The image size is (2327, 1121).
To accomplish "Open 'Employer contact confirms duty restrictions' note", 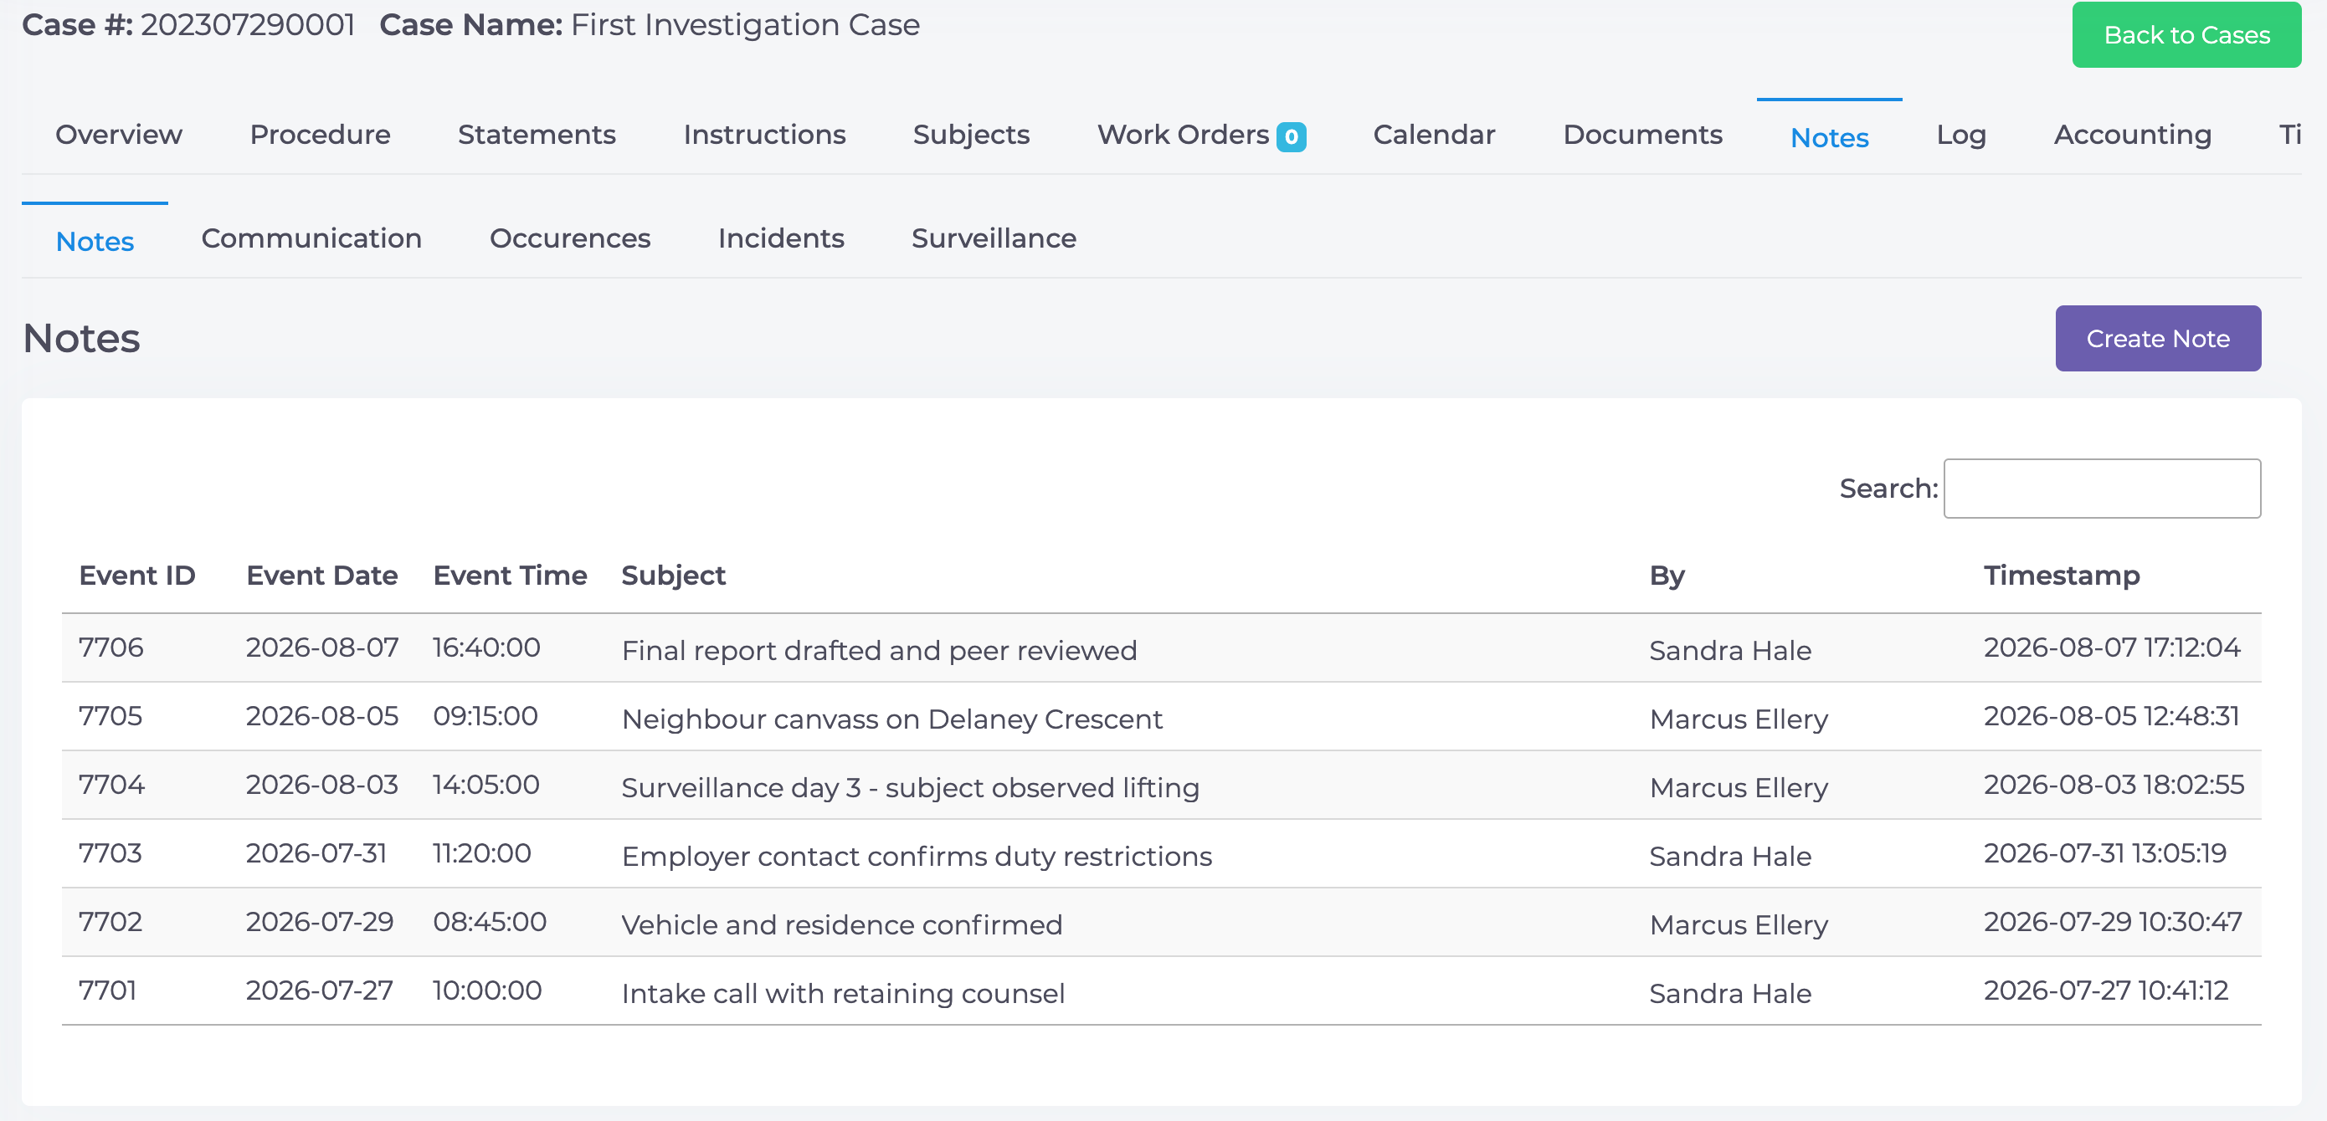I will 917,857.
